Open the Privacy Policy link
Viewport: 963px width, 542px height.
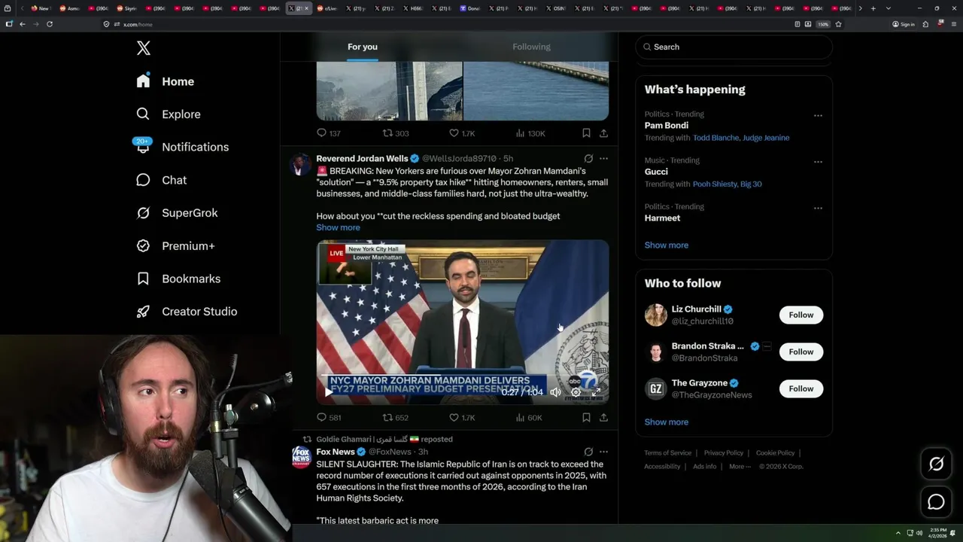tap(723, 453)
